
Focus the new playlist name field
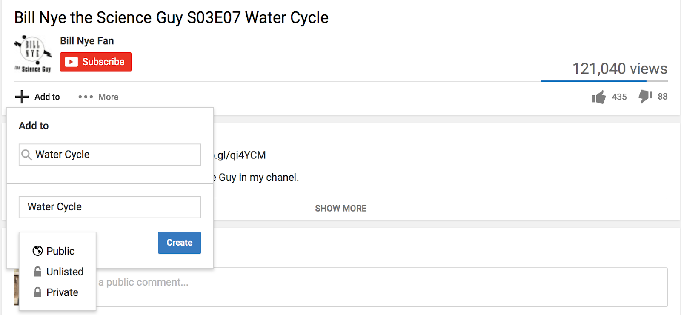pos(110,207)
